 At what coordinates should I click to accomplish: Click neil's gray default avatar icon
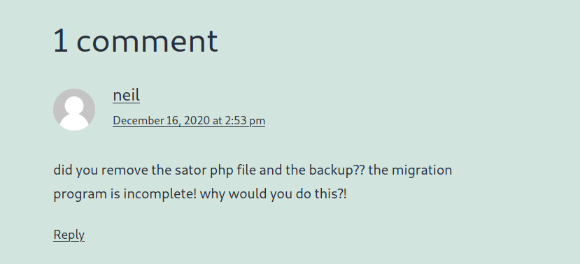pyautogui.click(x=74, y=110)
